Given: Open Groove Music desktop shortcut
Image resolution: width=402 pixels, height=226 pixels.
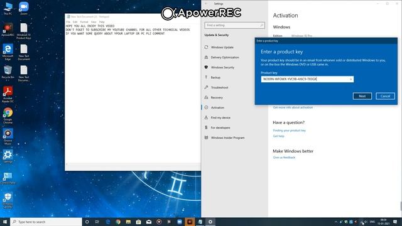Looking at the screenshot, I should coord(8,137).
